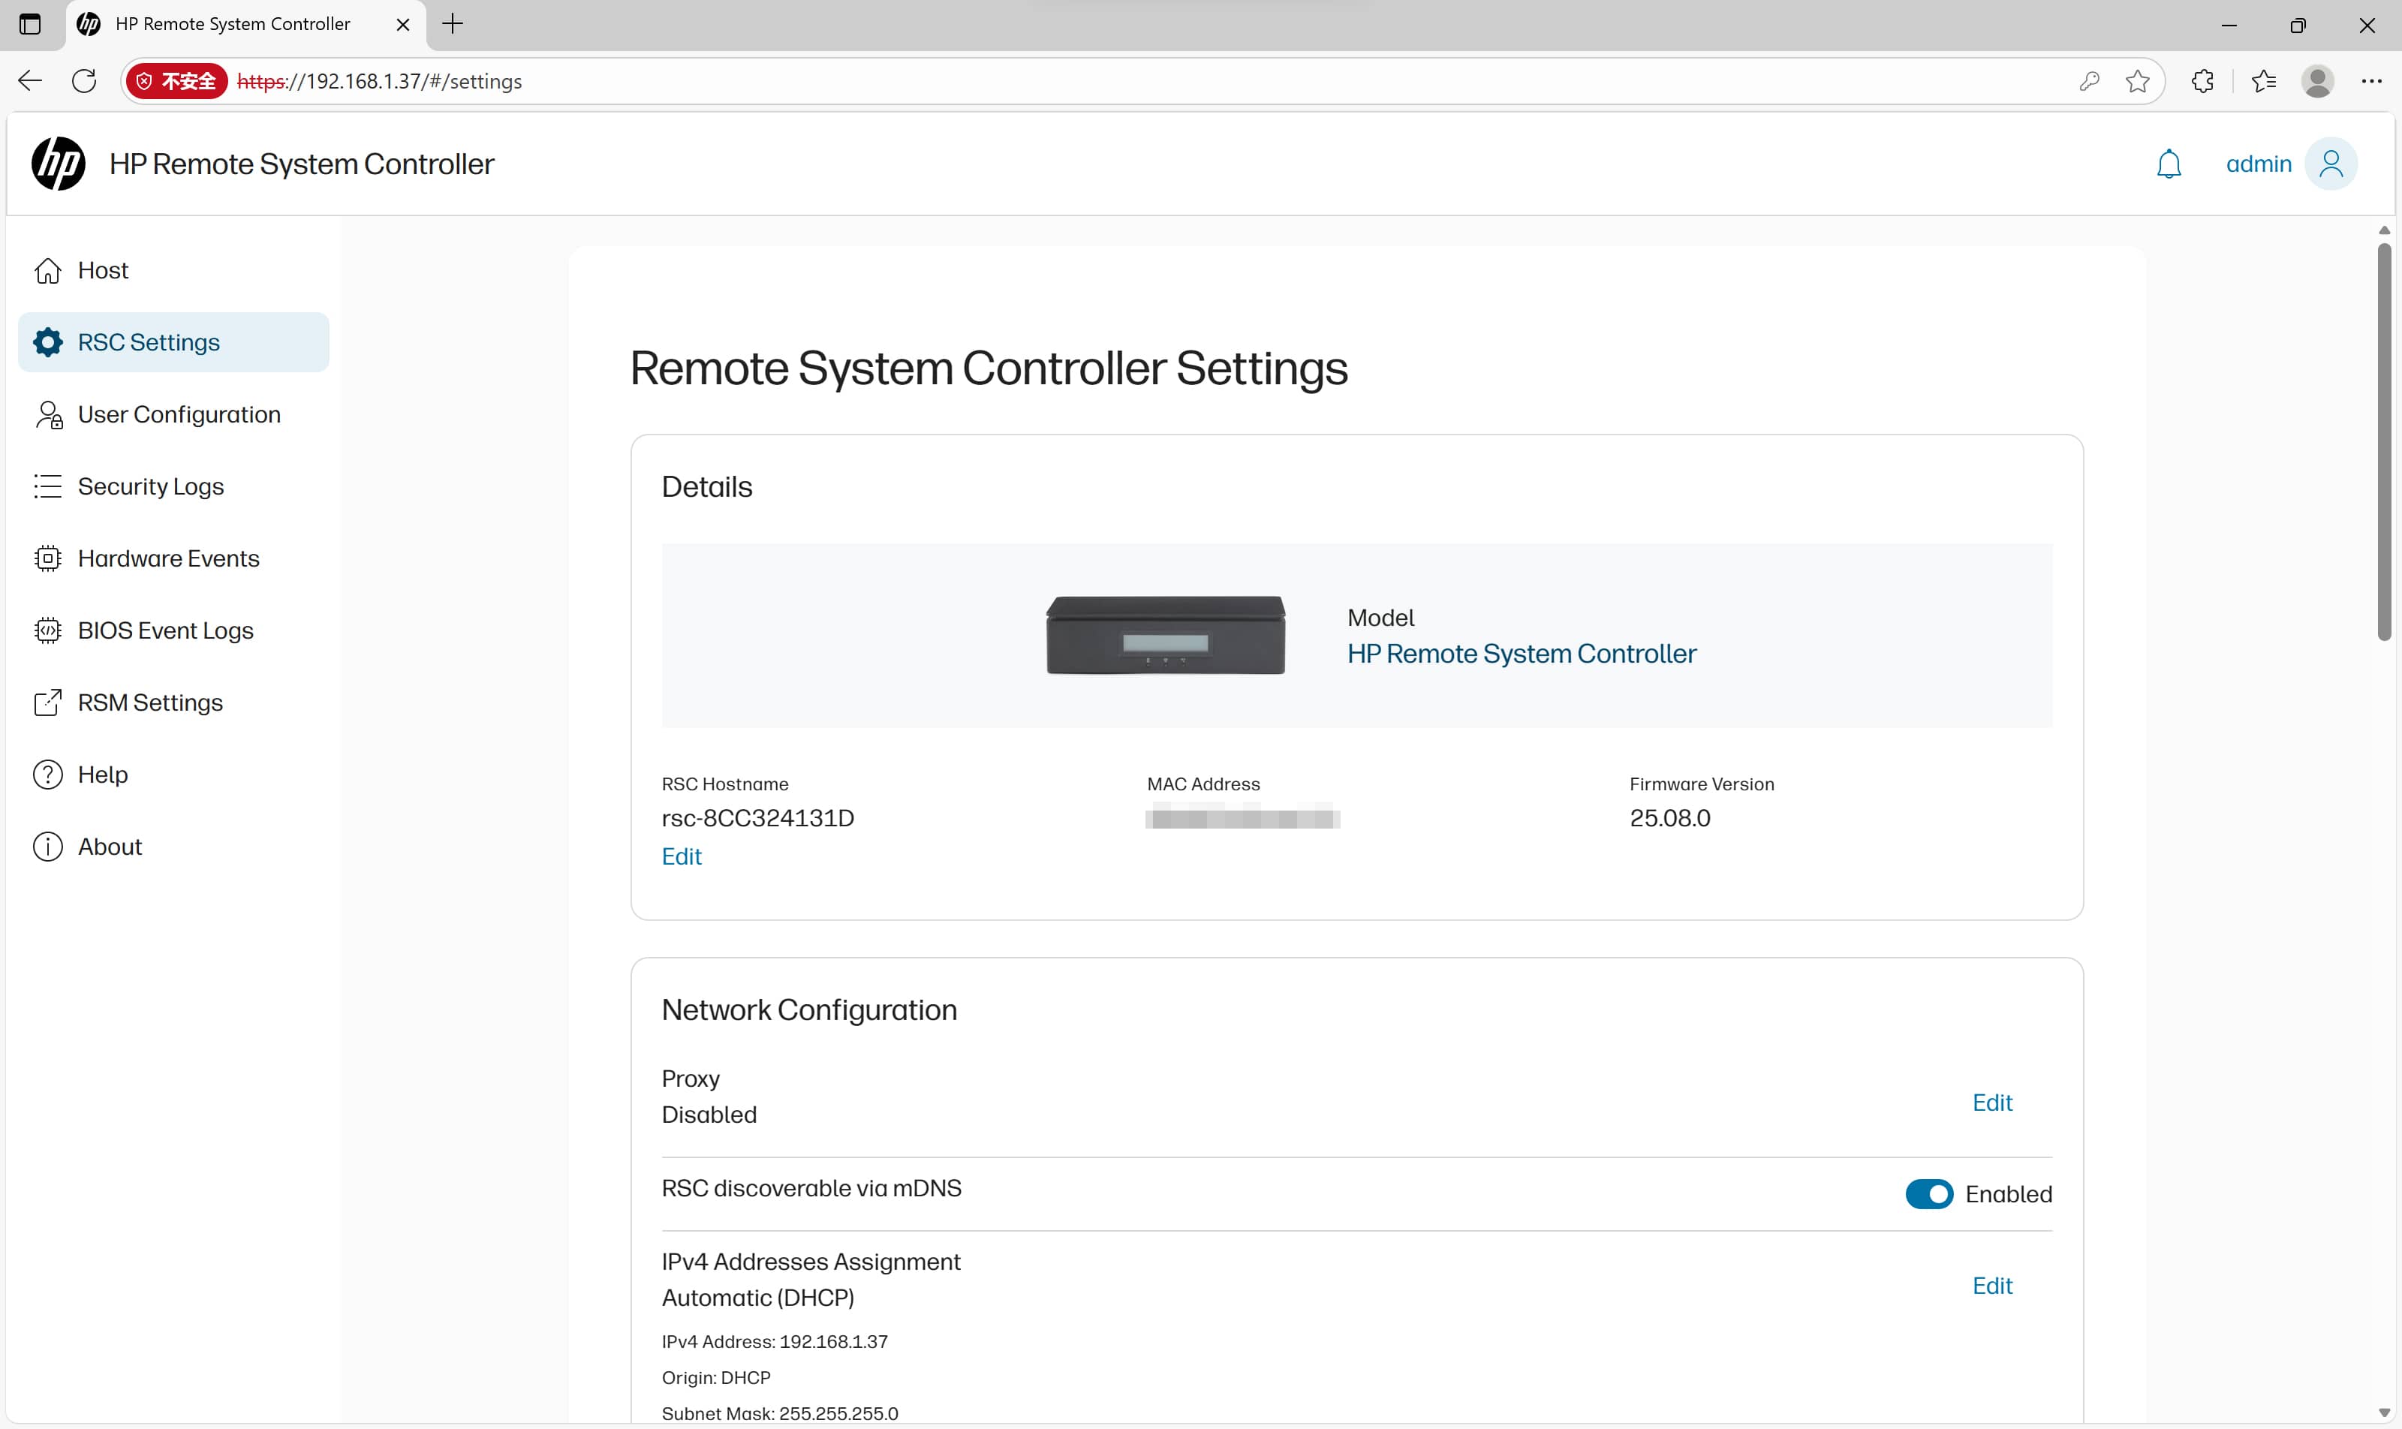Image resolution: width=2402 pixels, height=1429 pixels.
Task: Click the browser refresh icon
Action: coord(85,81)
